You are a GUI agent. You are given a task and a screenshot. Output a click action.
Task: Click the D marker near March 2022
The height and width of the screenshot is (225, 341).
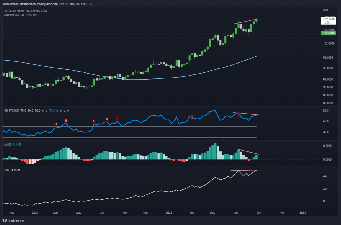pos(192,118)
